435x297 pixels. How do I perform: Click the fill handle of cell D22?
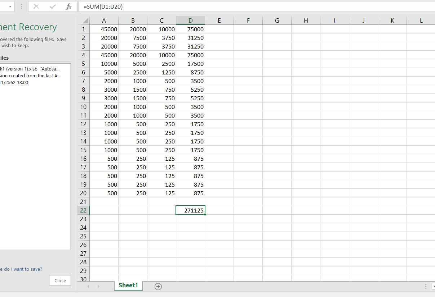(x=205, y=214)
